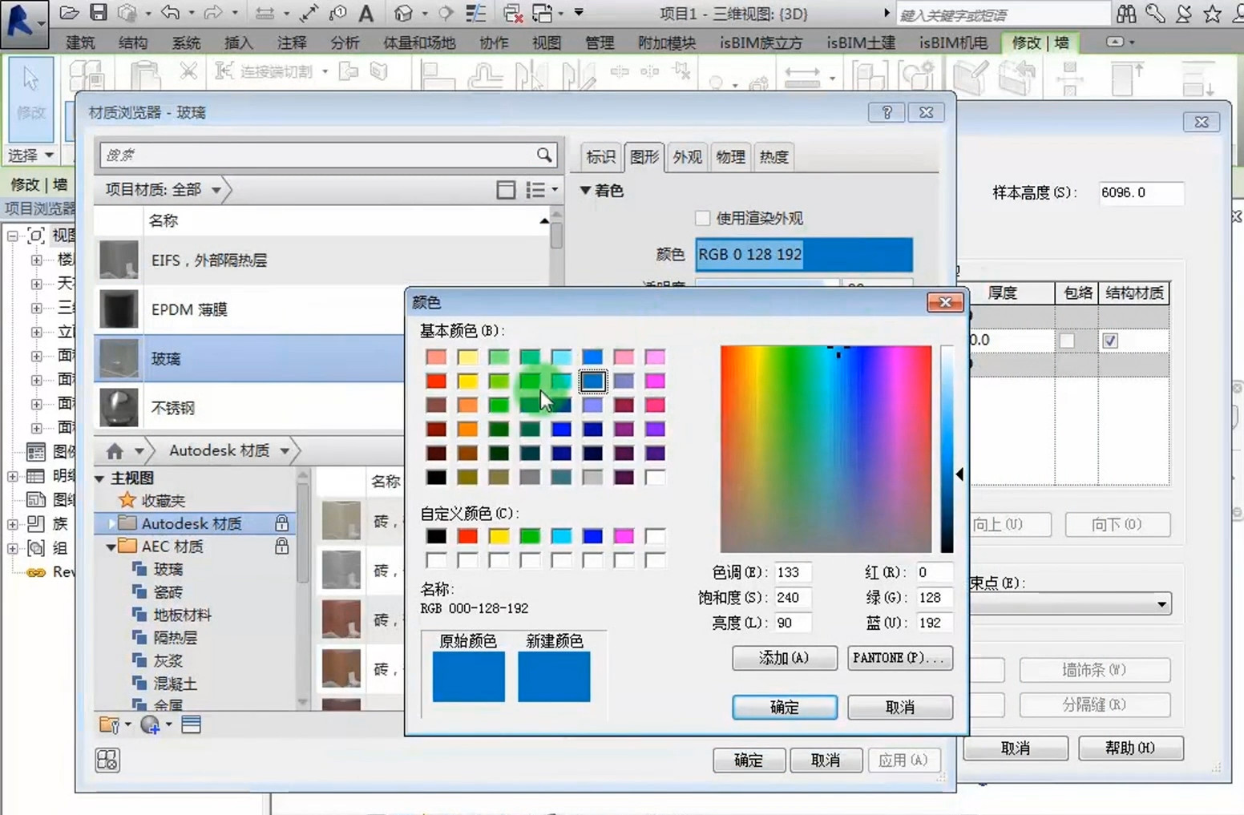The height and width of the screenshot is (815, 1244).
Task: Pick the red swatch in 自定义颜色
Action: [x=467, y=536]
